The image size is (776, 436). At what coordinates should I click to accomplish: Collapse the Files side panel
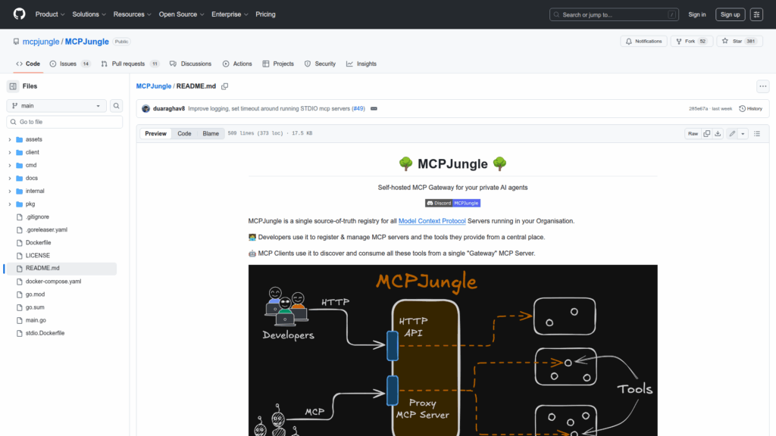click(13, 86)
